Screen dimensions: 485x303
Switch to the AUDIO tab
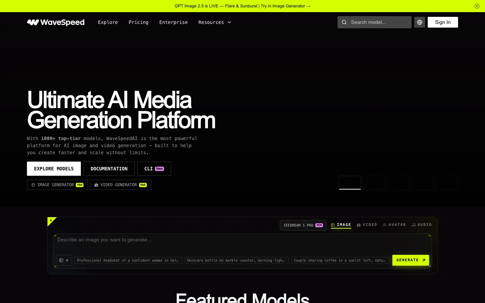coord(422,225)
